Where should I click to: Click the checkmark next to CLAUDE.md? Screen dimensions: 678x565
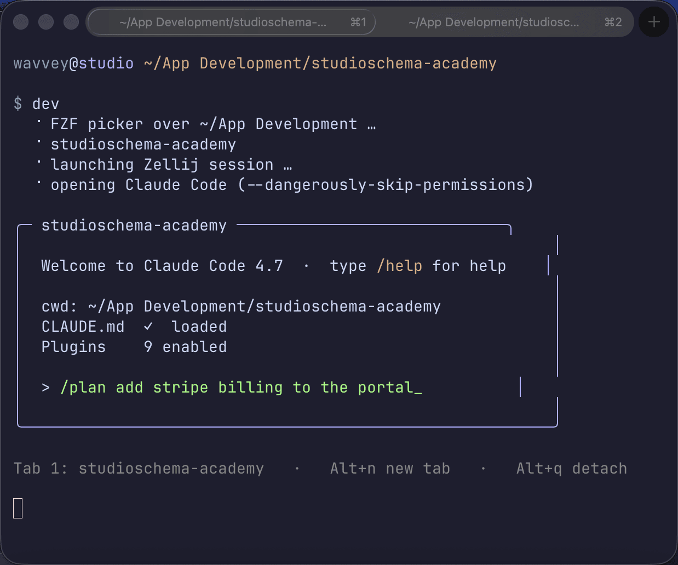(148, 327)
